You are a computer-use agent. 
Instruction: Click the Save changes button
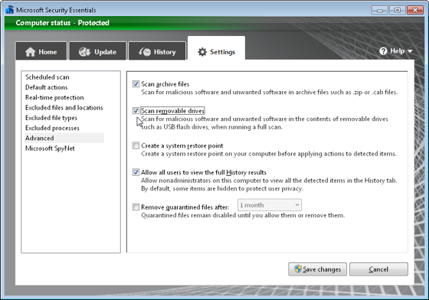(317, 269)
